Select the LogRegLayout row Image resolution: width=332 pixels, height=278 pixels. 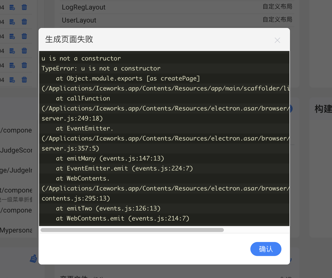84,7
